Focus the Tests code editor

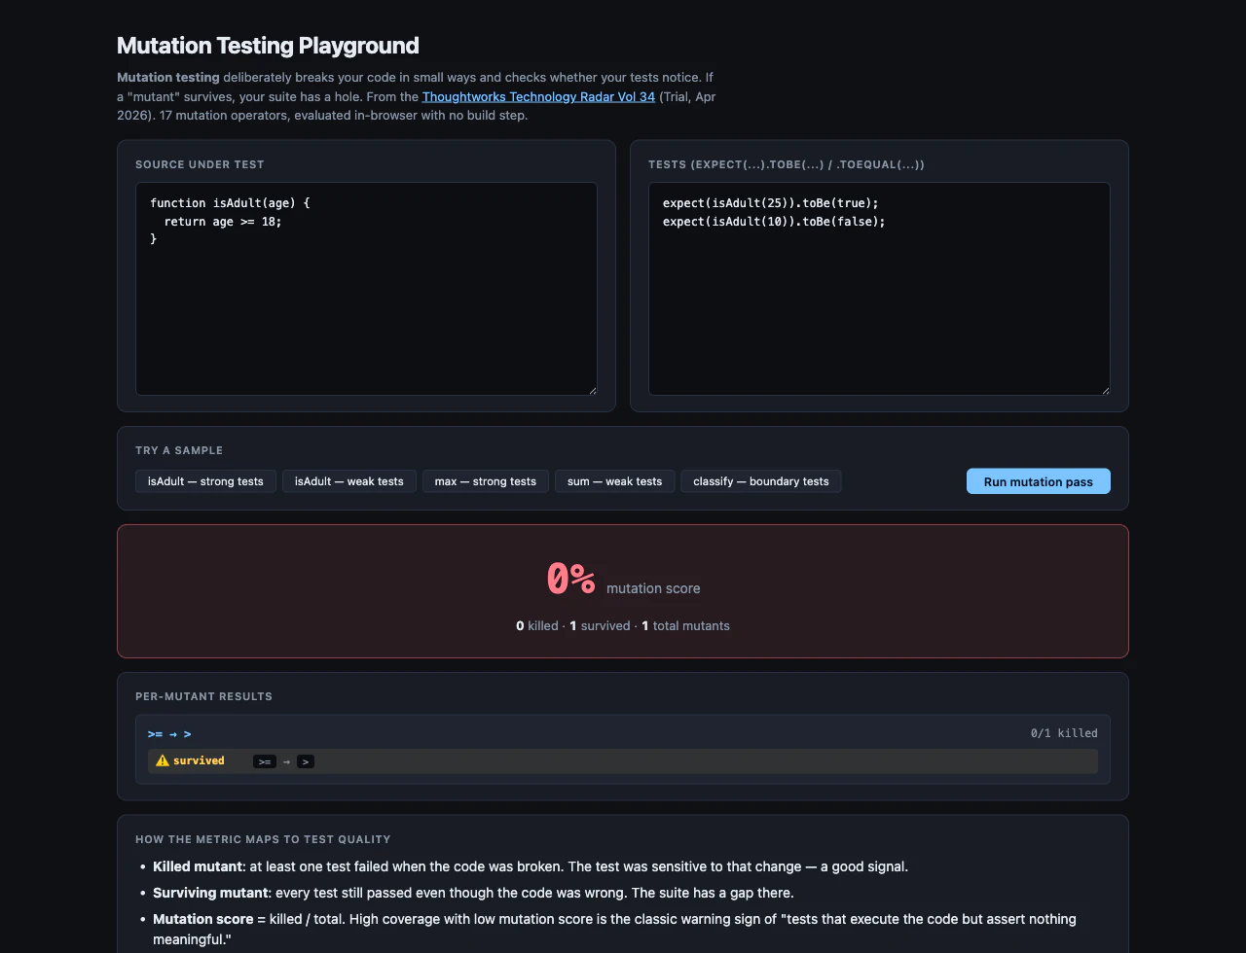click(879, 289)
